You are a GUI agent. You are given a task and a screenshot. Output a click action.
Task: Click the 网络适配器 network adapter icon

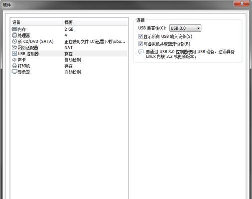pyautogui.click(x=14, y=47)
